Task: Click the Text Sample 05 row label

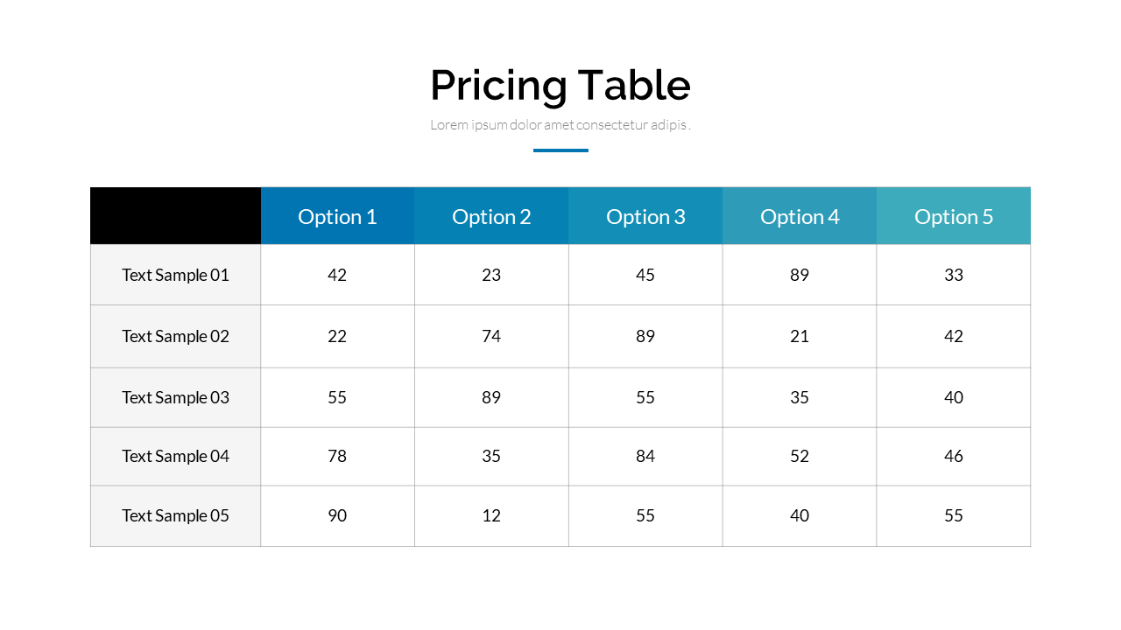Action: point(175,515)
